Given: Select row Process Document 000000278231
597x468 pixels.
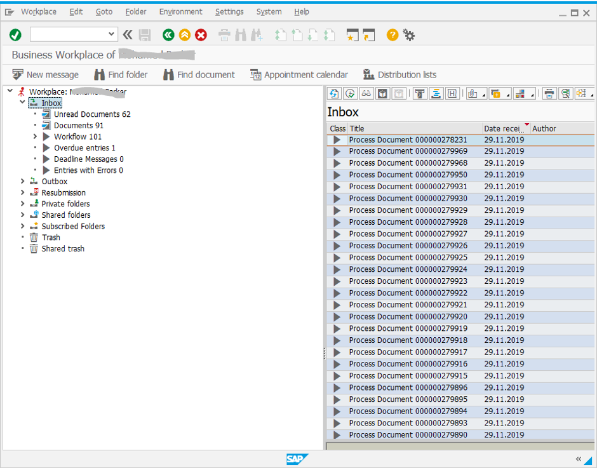Looking at the screenshot, I should tap(460, 140).
